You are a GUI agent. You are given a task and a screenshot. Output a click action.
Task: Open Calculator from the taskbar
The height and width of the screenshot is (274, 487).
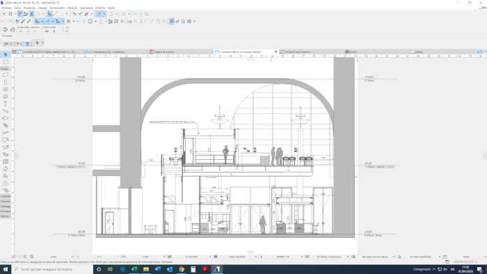tap(193, 269)
